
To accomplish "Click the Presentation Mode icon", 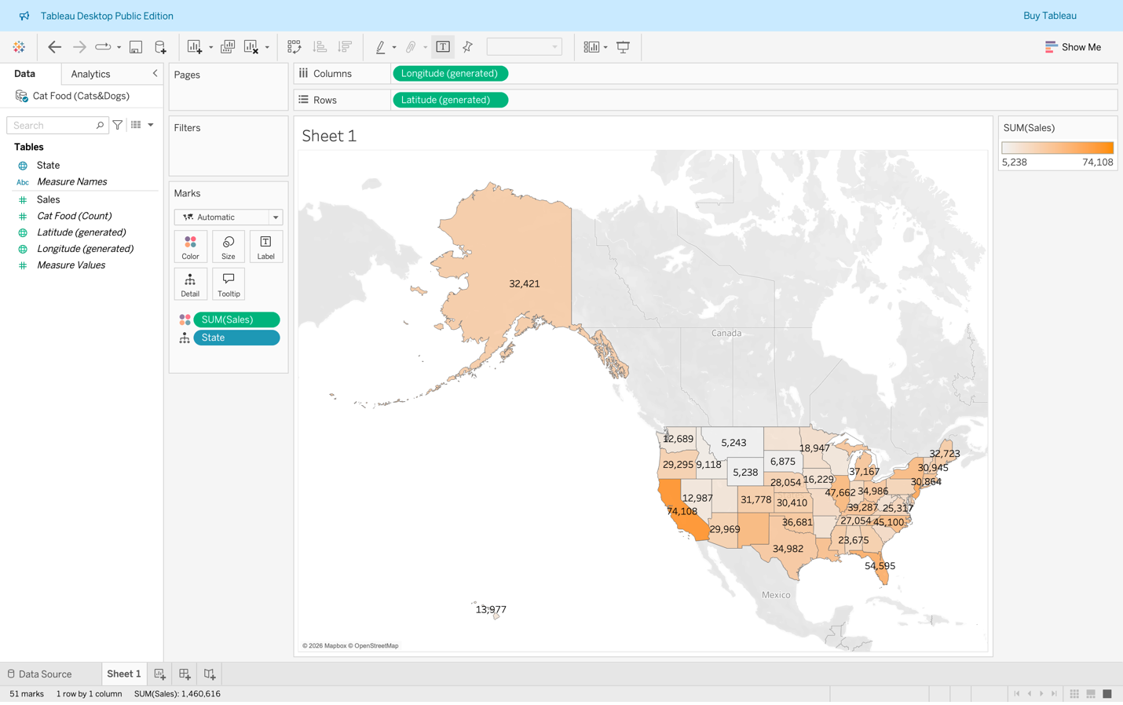I will click(x=624, y=47).
